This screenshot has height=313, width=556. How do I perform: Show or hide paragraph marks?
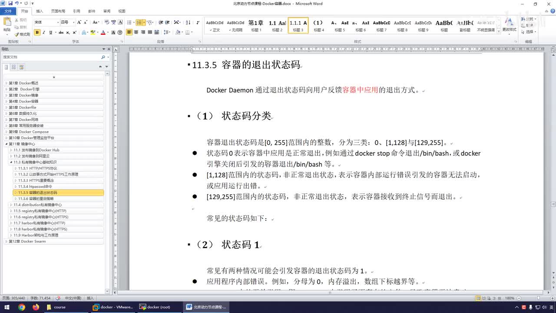tap(198, 22)
